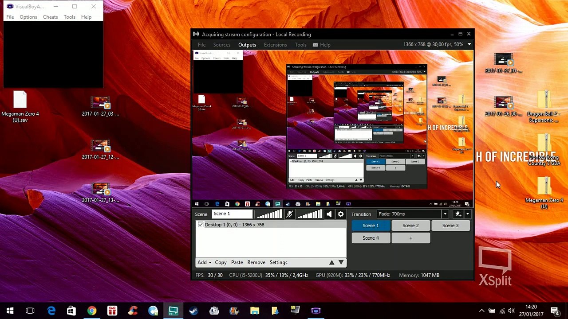Screen dimensions: 568x319
Task: Uncheck the Desktop 1 source checkbox
Action: tap(201, 225)
